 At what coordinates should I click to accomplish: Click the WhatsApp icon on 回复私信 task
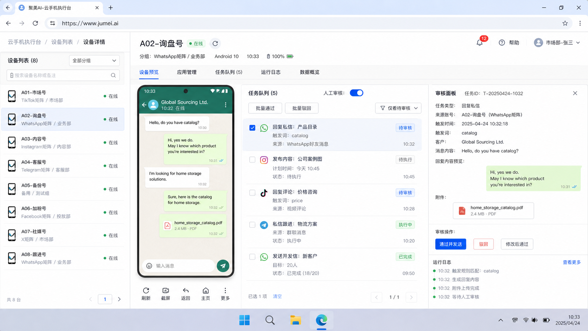264,128
